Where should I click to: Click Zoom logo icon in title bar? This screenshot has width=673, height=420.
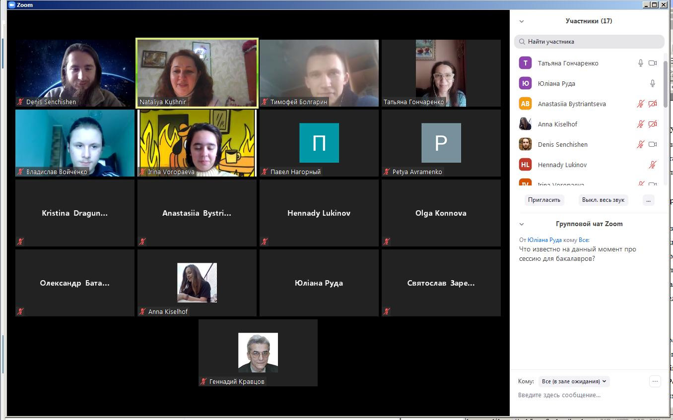(12, 5)
